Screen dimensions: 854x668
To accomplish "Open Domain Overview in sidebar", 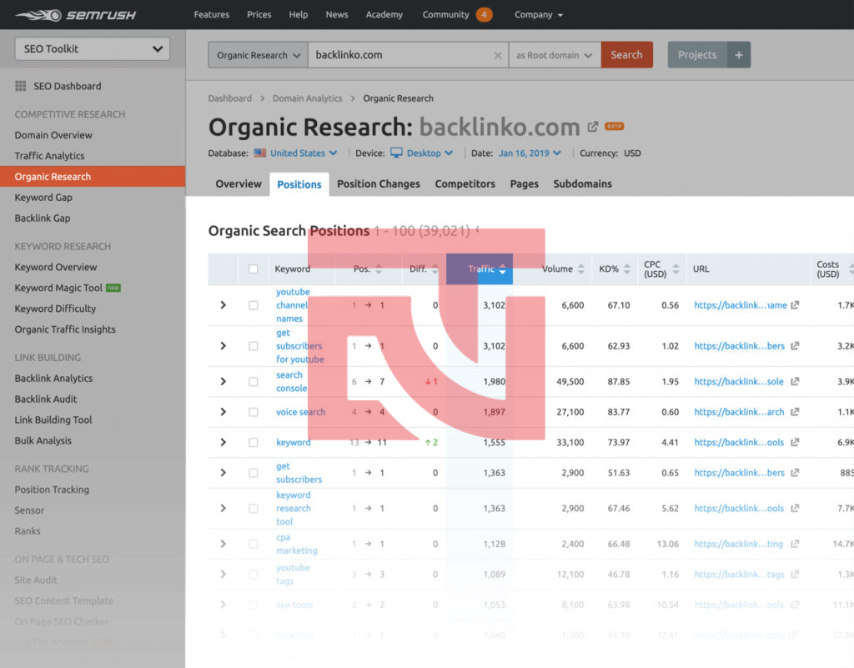I will click(x=53, y=135).
